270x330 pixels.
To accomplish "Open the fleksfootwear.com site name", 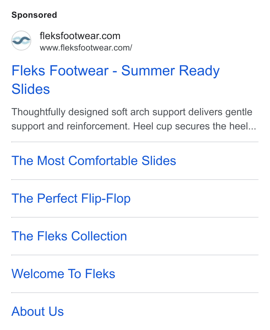I will [x=80, y=36].
